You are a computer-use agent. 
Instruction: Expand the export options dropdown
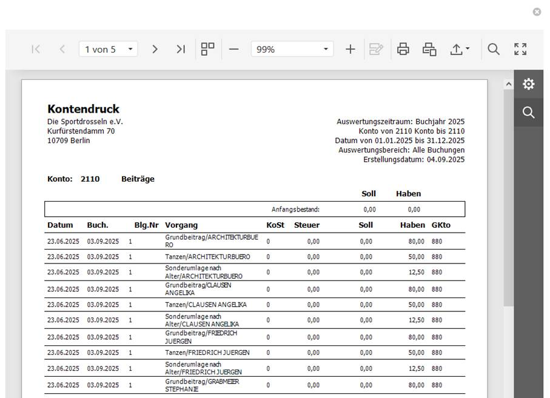tap(460, 50)
